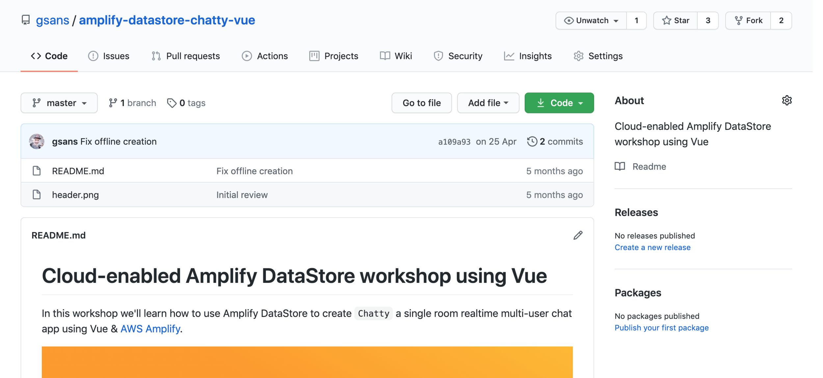This screenshot has height=378, width=823.
Task: Click the commit history clock icon
Action: pyautogui.click(x=532, y=142)
